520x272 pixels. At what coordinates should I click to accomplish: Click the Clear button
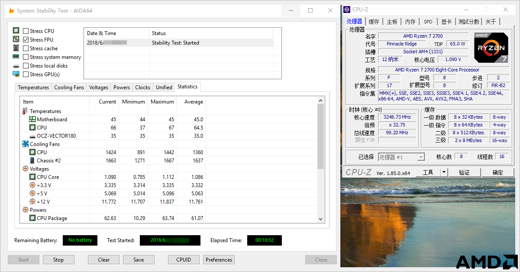104,260
